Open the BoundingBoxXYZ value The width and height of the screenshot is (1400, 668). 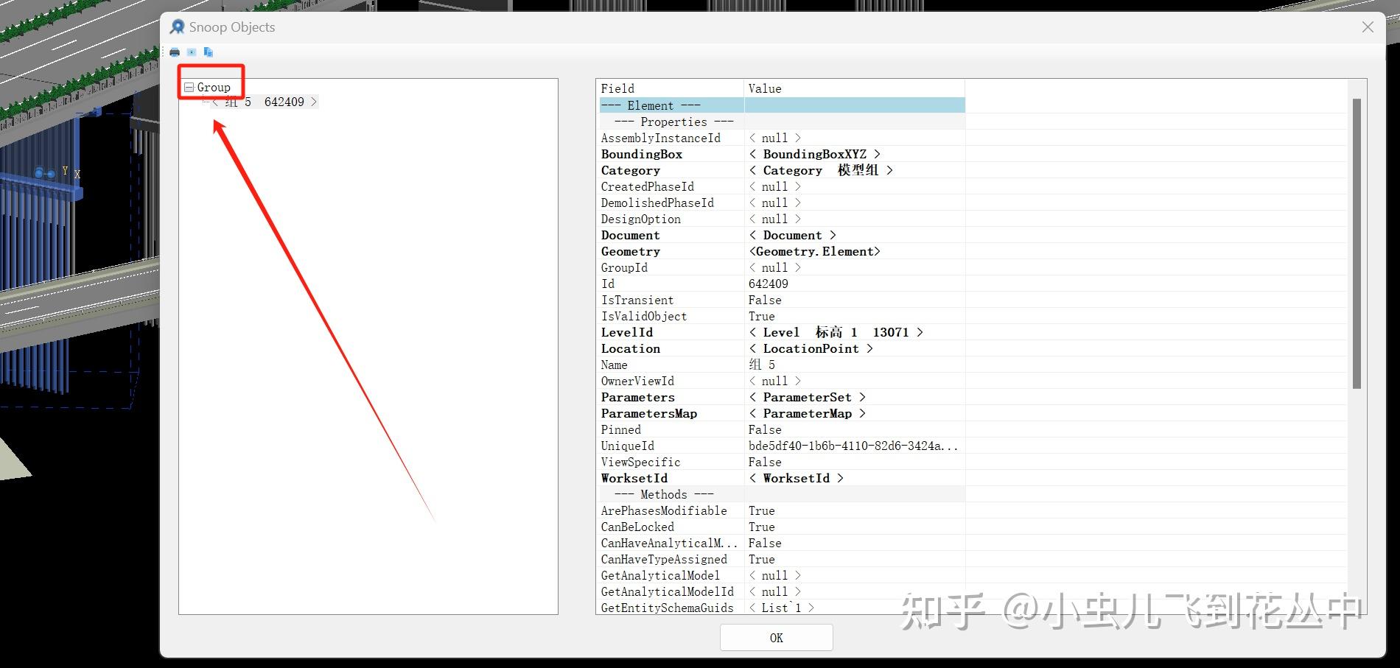tap(814, 155)
